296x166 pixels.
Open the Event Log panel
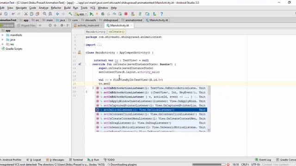pos(263,160)
